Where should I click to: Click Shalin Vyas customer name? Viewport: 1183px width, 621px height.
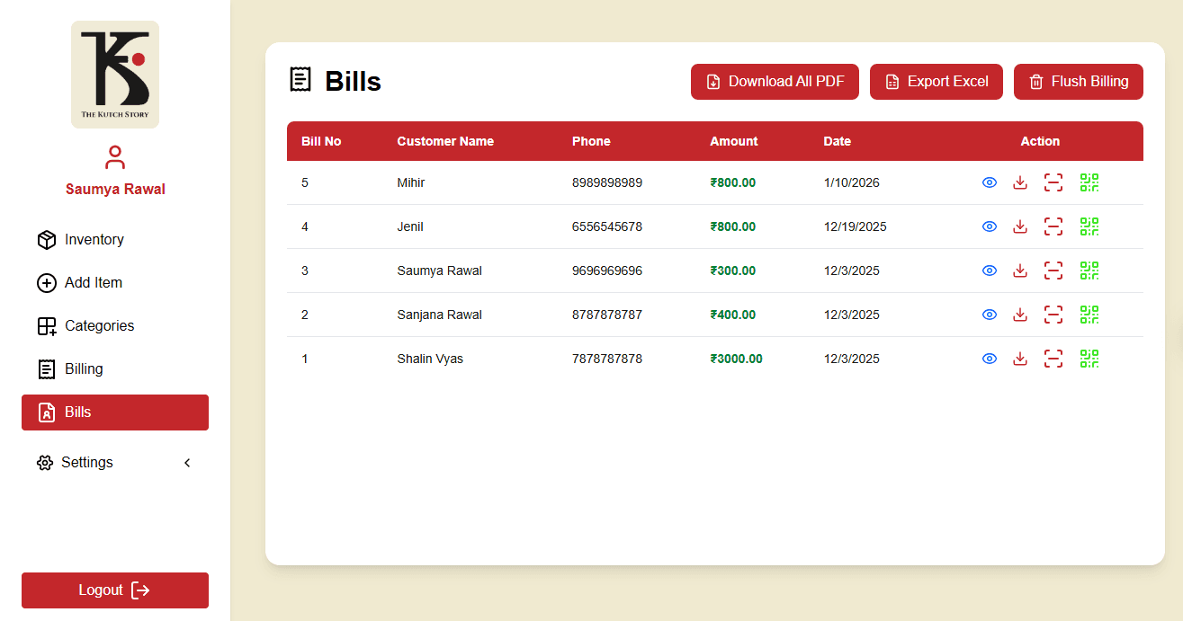coord(430,359)
